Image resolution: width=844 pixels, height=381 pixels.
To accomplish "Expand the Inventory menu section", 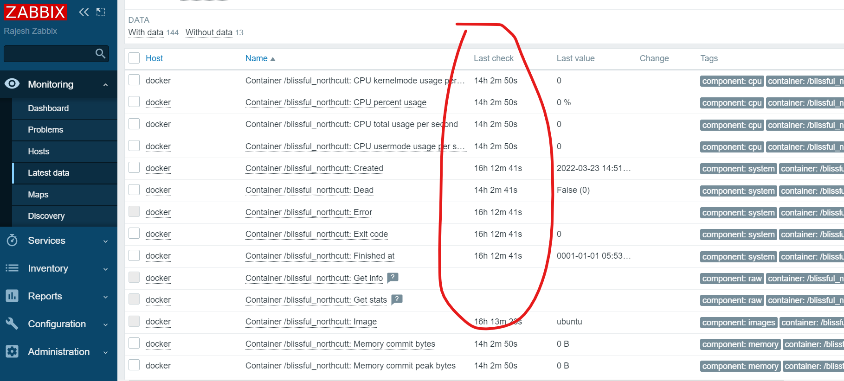I will 105,269.
